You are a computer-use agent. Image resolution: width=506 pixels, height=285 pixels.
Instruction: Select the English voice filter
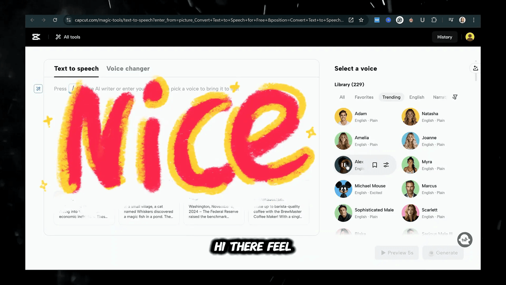pos(417,97)
